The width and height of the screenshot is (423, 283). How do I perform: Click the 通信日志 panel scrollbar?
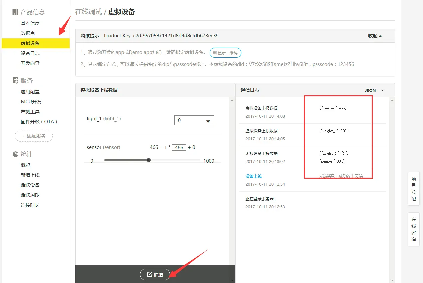(393, 190)
